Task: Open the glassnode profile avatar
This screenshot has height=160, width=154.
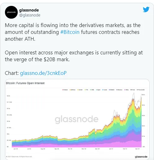Action: click(11, 12)
